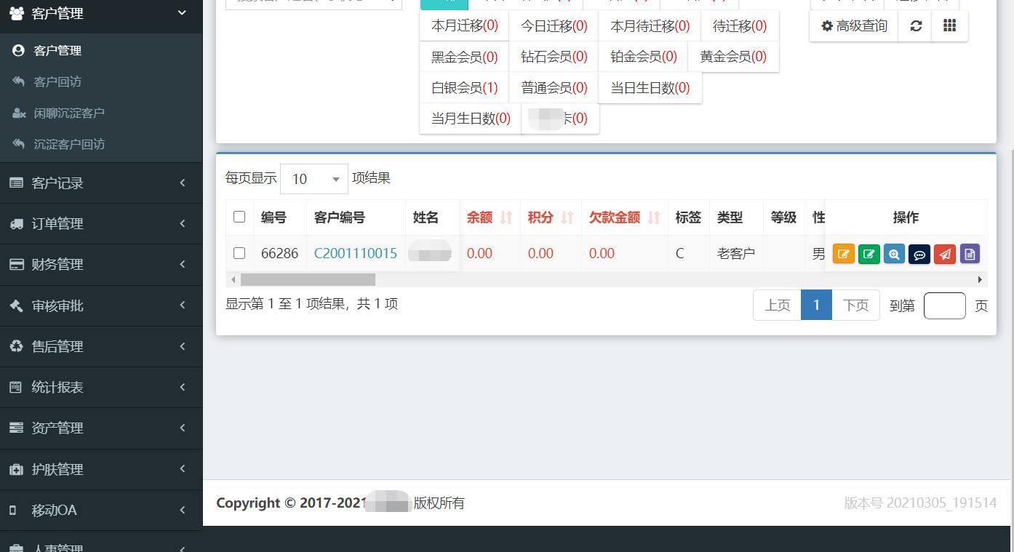Filter by 白银会员(1)
This screenshot has height=552, width=1014.
point(464,88)
